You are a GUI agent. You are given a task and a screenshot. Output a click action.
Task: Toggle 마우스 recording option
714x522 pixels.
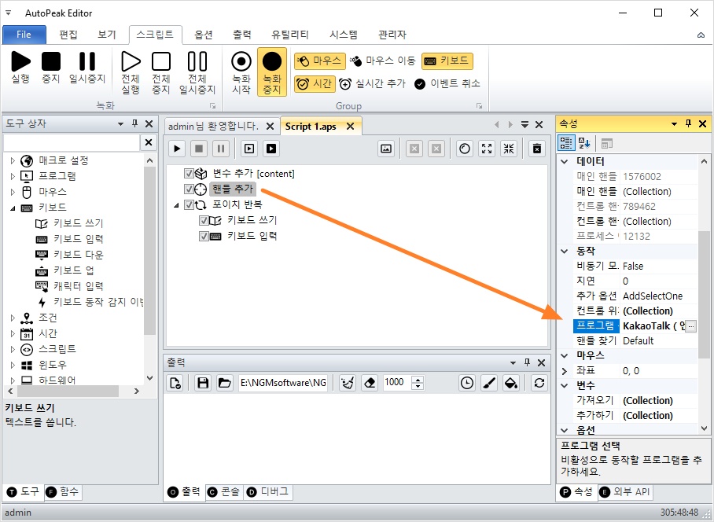[320, 61]
